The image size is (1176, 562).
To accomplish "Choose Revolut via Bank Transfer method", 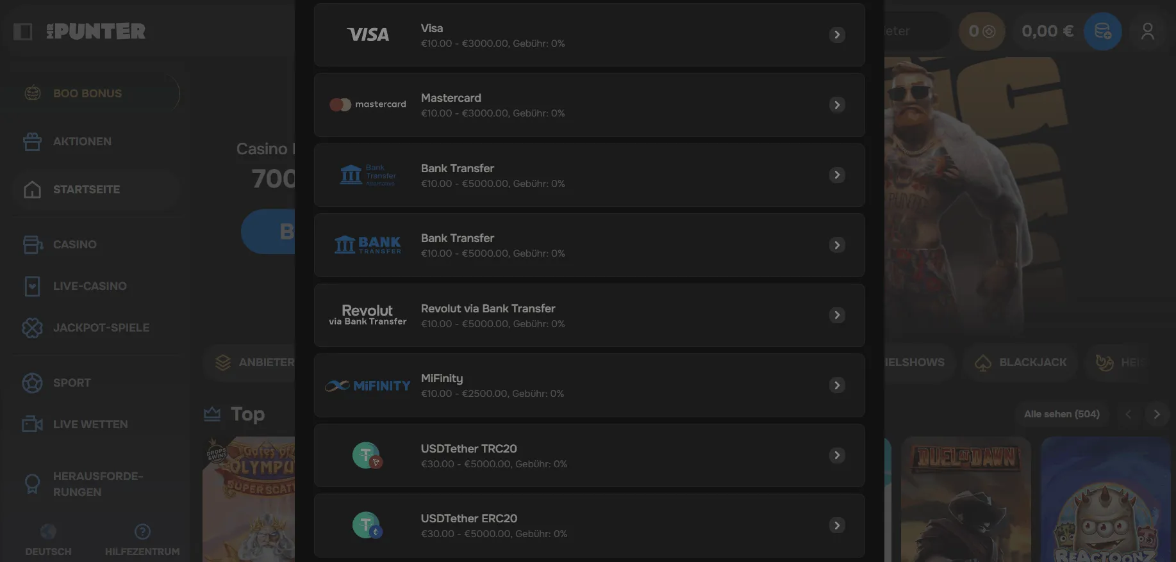I will (589, 316).
